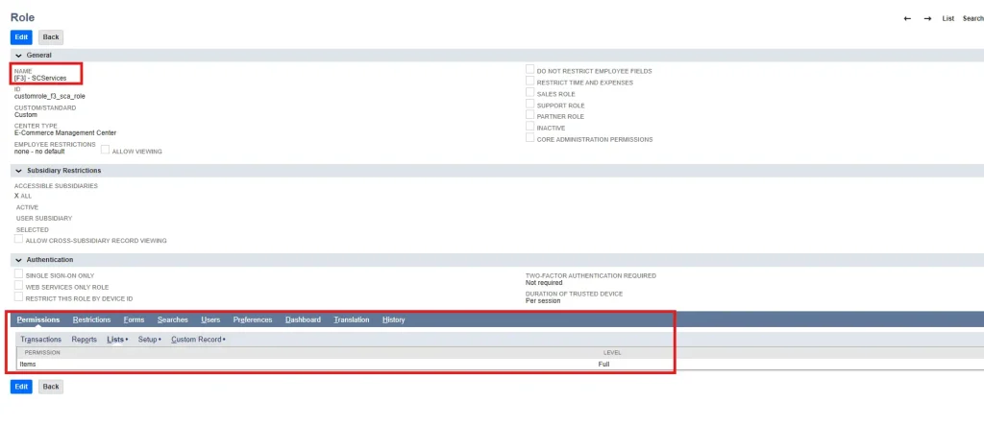Click the role name [F3] - SCServices
The height and width of the screenshot is (425, 984).
pyautogui.click(x=40, y=79)
